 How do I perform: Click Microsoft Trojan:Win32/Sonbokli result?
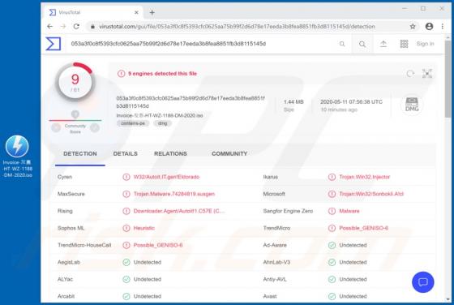pos(371,194)
